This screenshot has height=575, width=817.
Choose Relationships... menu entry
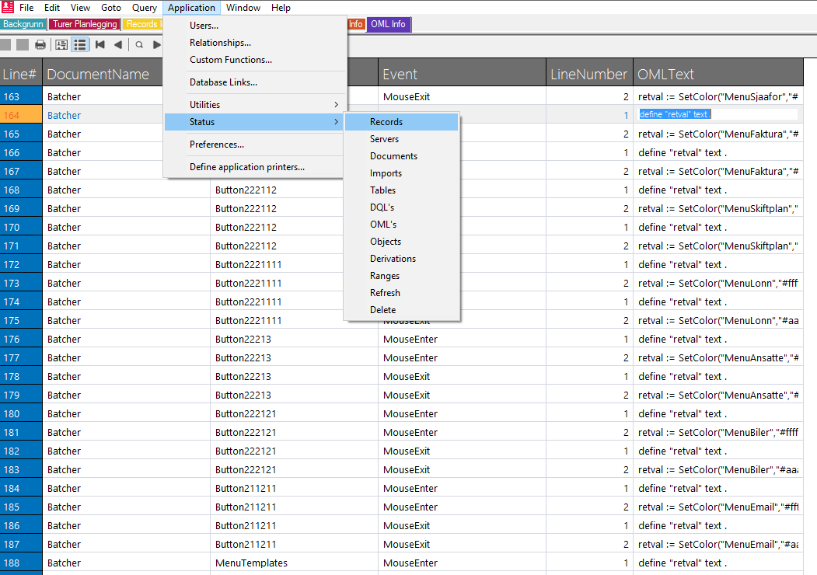click(254, 43)
